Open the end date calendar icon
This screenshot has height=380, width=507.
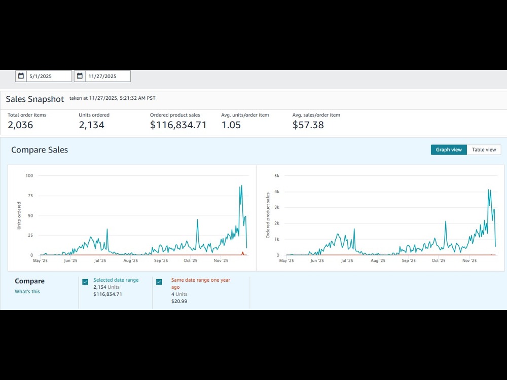pos(80,77)
